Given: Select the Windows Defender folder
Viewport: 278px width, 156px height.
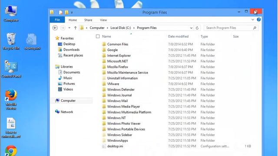Looking at the screenshot, I should (121, 90).
